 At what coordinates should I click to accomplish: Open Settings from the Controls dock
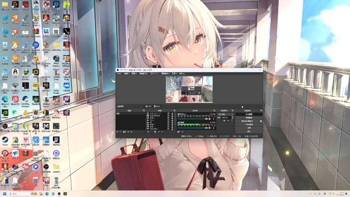(x=249, y=128)
